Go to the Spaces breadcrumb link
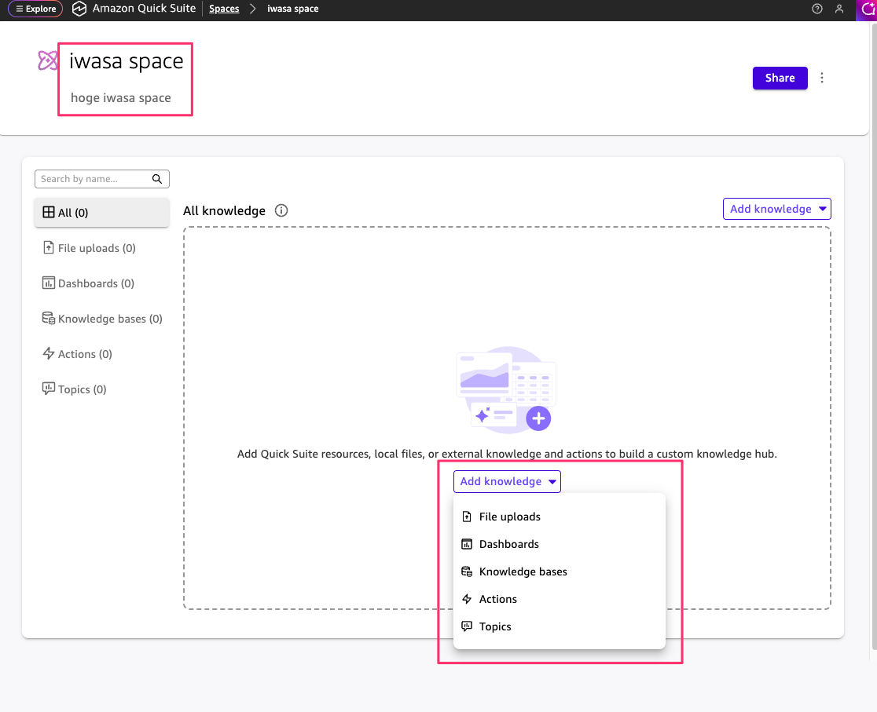This screenshot has height=712, width=877. tap(224, 9)
